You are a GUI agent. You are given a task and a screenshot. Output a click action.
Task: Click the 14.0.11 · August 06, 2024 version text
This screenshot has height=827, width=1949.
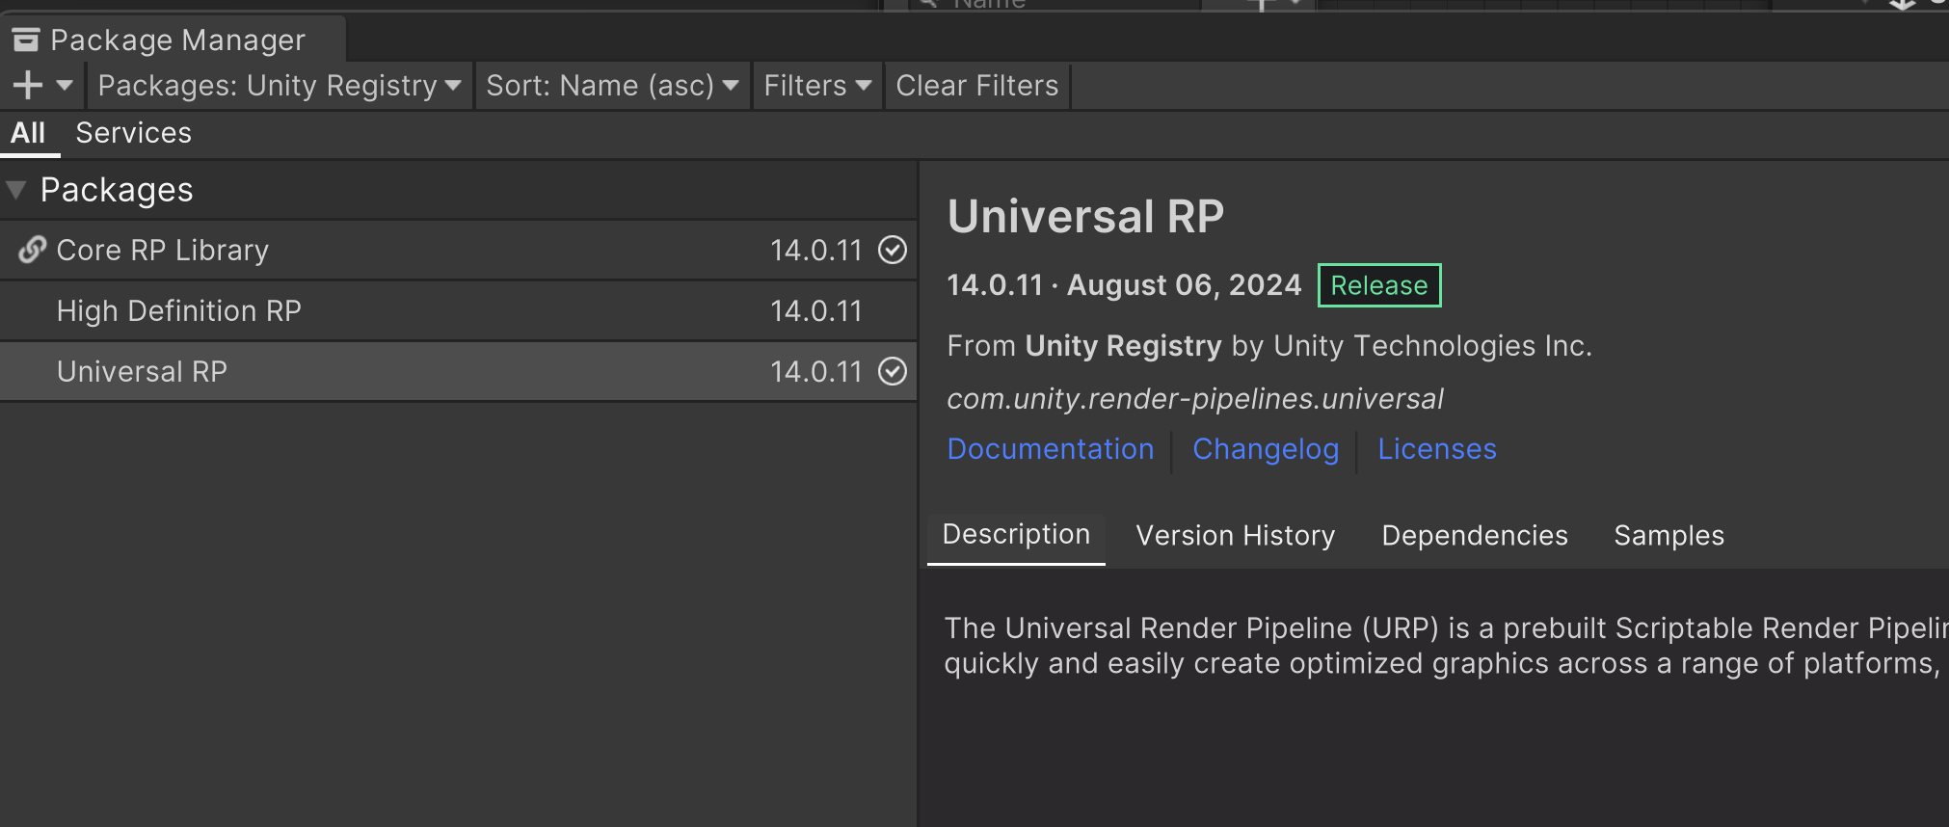(x=1124, y=285)
